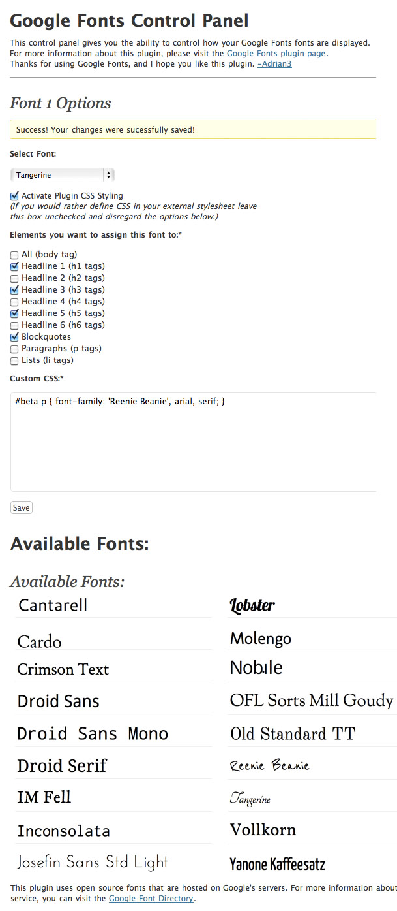Image resolution: width=397 pixels, height=911 pixels.
Task: Check Headline 2 (h2 tags) checkbox
Action: (x=14, y=278)
